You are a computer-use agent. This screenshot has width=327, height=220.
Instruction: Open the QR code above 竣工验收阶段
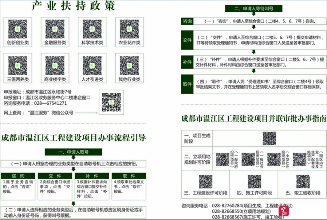(x=303, y=180)
